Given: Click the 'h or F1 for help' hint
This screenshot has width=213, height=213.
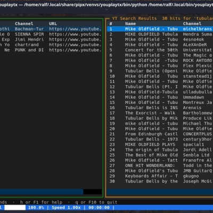Looking at the screenshot, I should point(41,202).
